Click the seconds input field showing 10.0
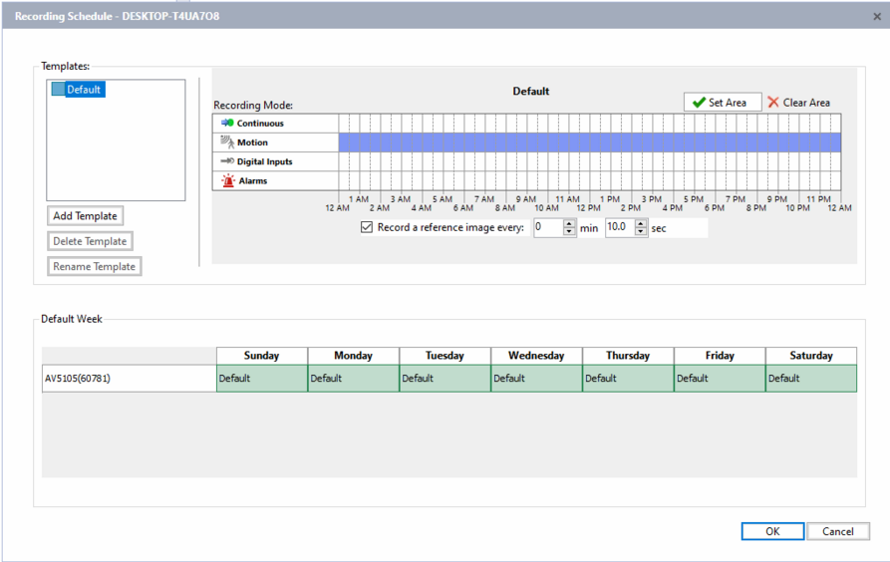 (x=620, y=227)
